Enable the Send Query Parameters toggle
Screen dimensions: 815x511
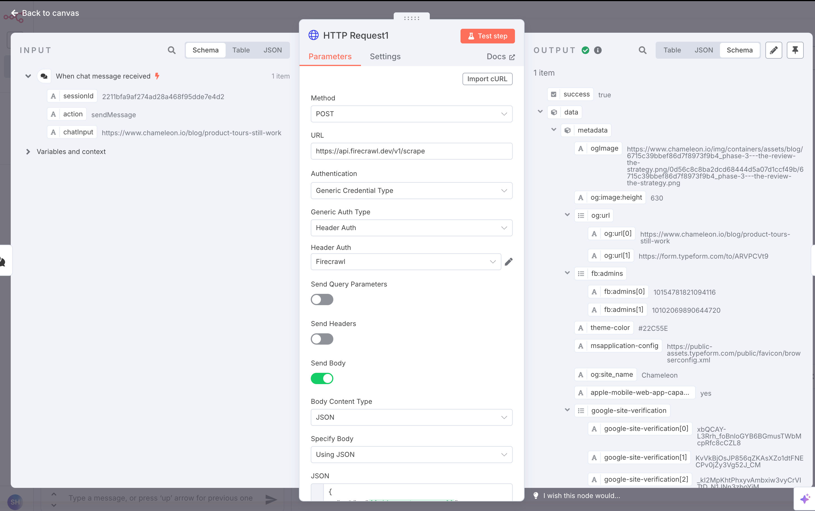322,299
